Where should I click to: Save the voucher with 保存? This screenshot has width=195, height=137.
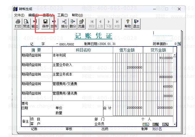pyautogui.click(x=45, y=24)
